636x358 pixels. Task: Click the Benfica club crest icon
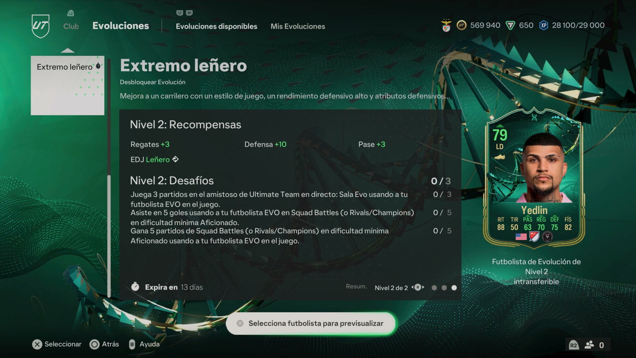(446, 25)
